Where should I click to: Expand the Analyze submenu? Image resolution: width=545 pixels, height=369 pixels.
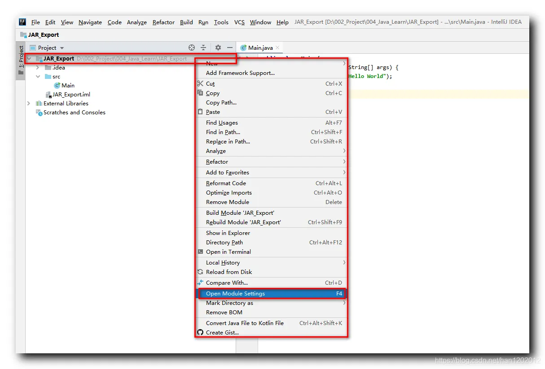coord(271,151)
